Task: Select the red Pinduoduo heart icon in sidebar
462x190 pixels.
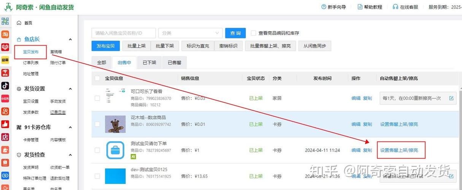Action: (5, 47)
